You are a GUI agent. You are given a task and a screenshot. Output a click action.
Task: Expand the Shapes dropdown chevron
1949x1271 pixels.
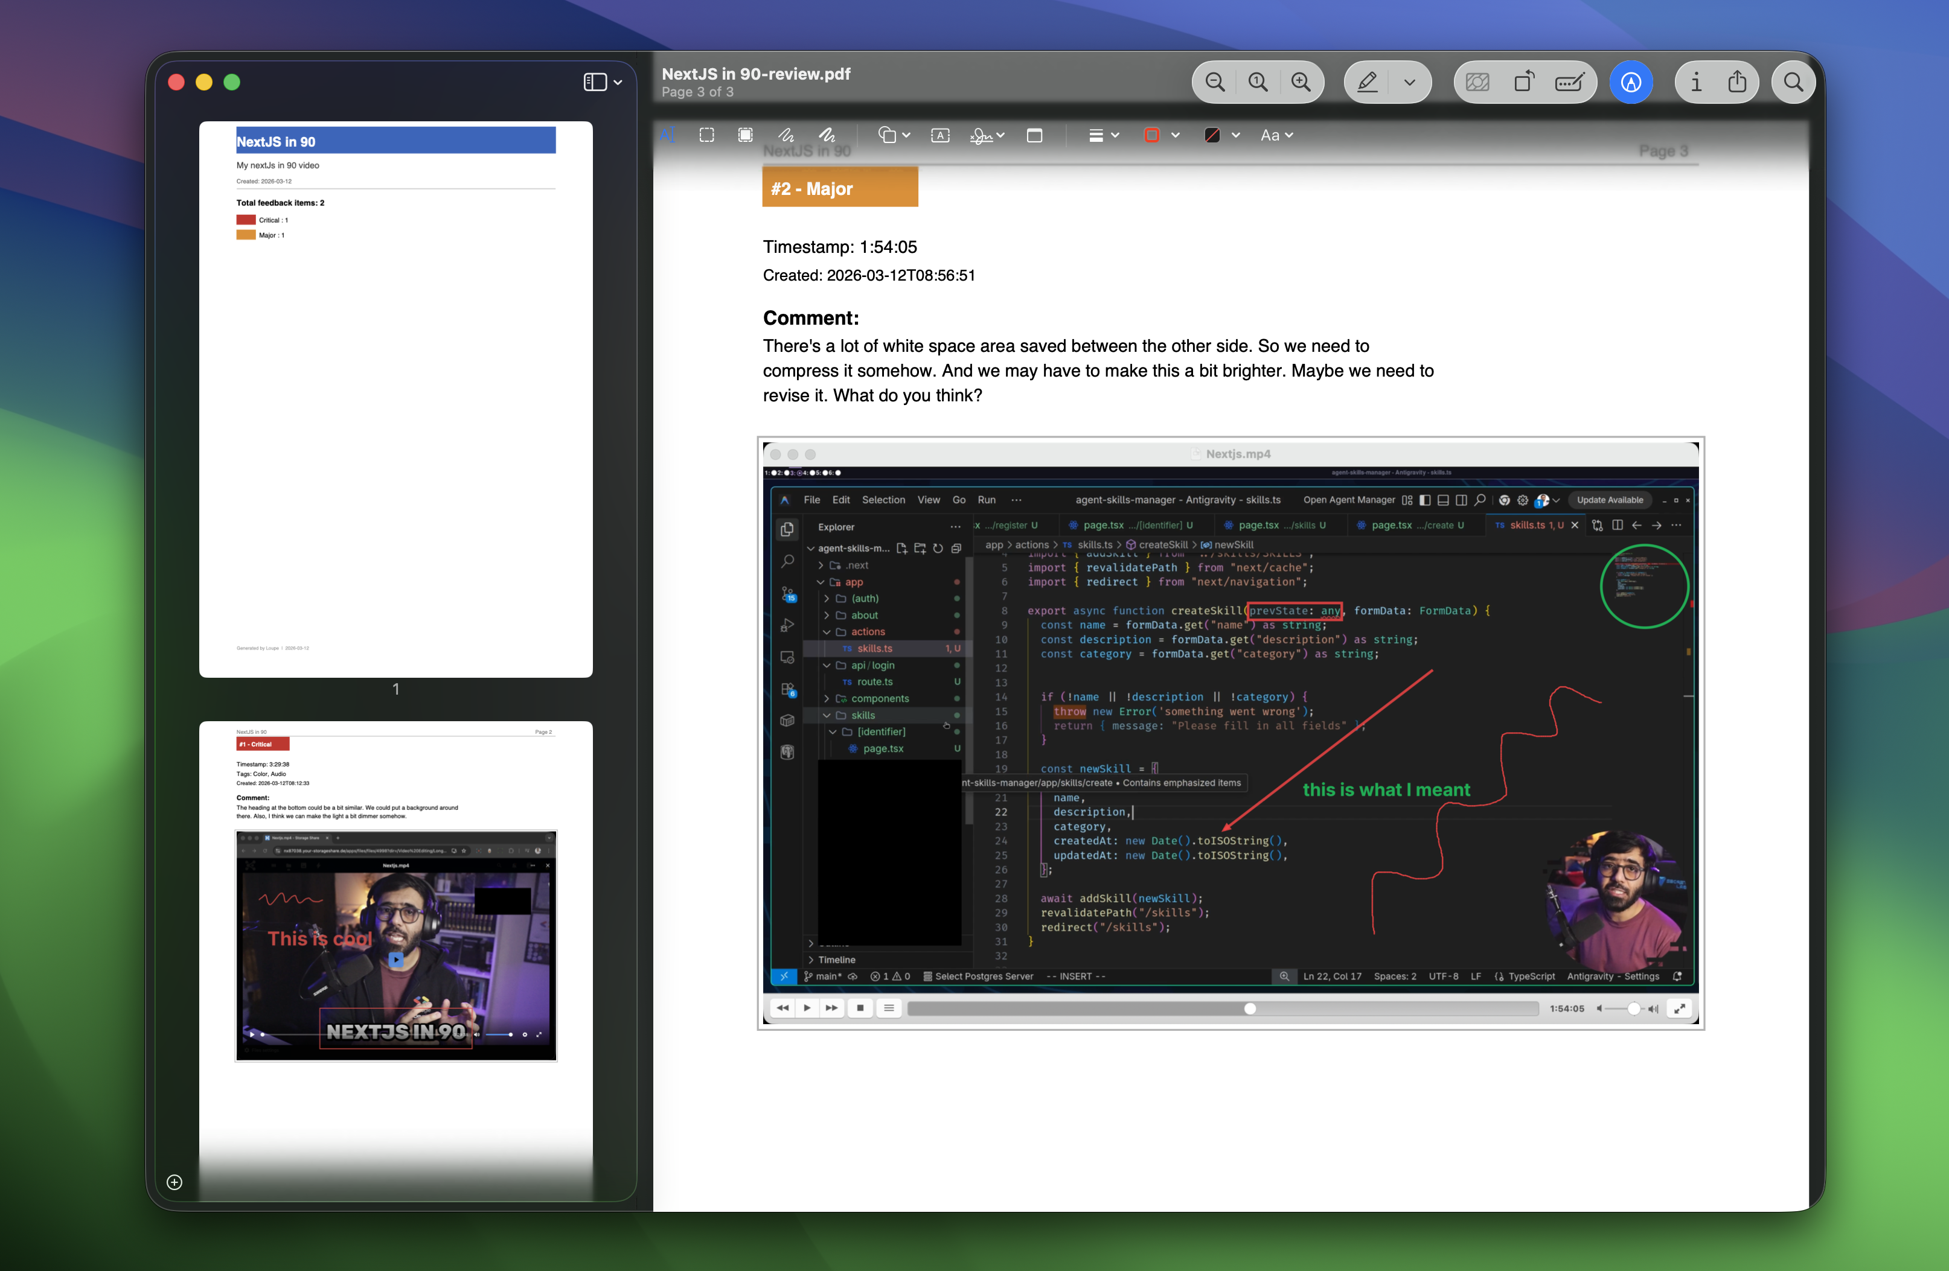coord(906,135)
